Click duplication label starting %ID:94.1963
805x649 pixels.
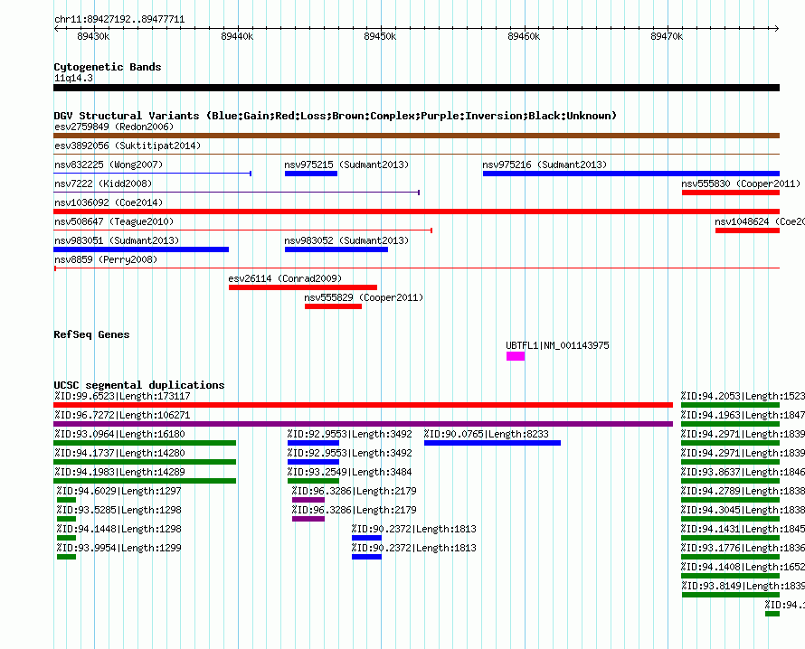pyautogui.click(x=743, y=415)
